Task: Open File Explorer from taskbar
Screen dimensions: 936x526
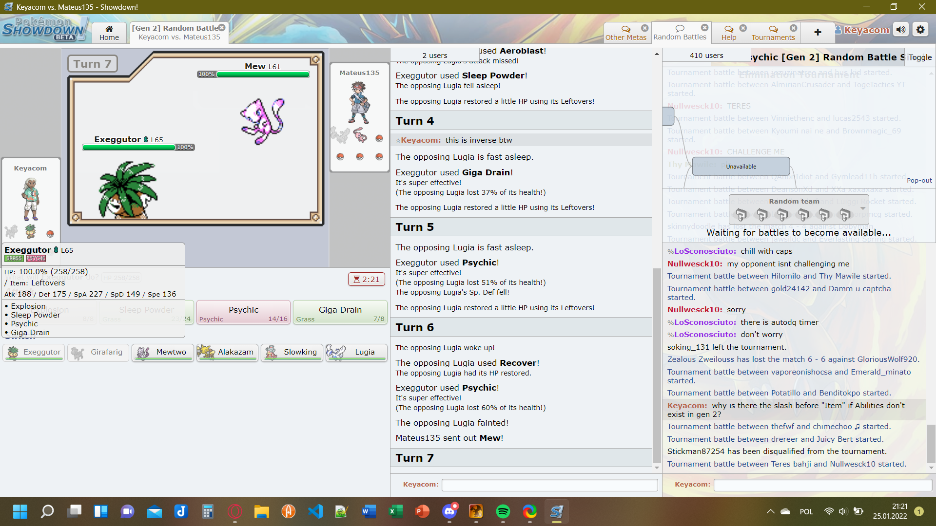Action: coord(262,511)
